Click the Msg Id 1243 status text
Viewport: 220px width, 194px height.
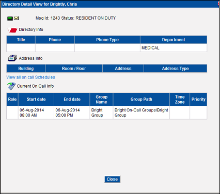[75, 18]
